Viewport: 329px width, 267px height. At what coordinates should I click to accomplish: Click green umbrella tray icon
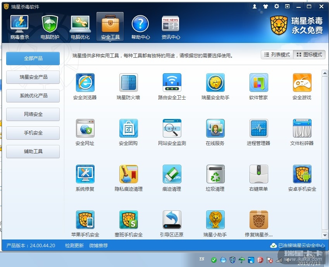(x=242, y=260)
